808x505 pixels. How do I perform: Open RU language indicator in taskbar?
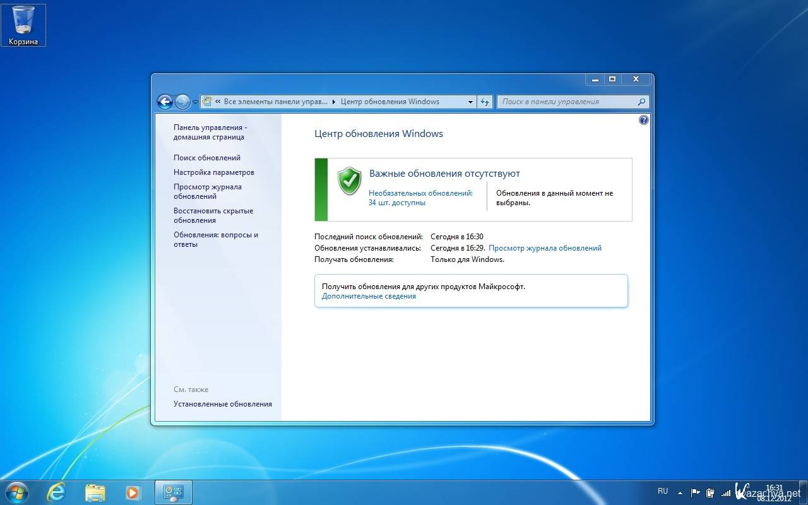(x=663, y=491)
